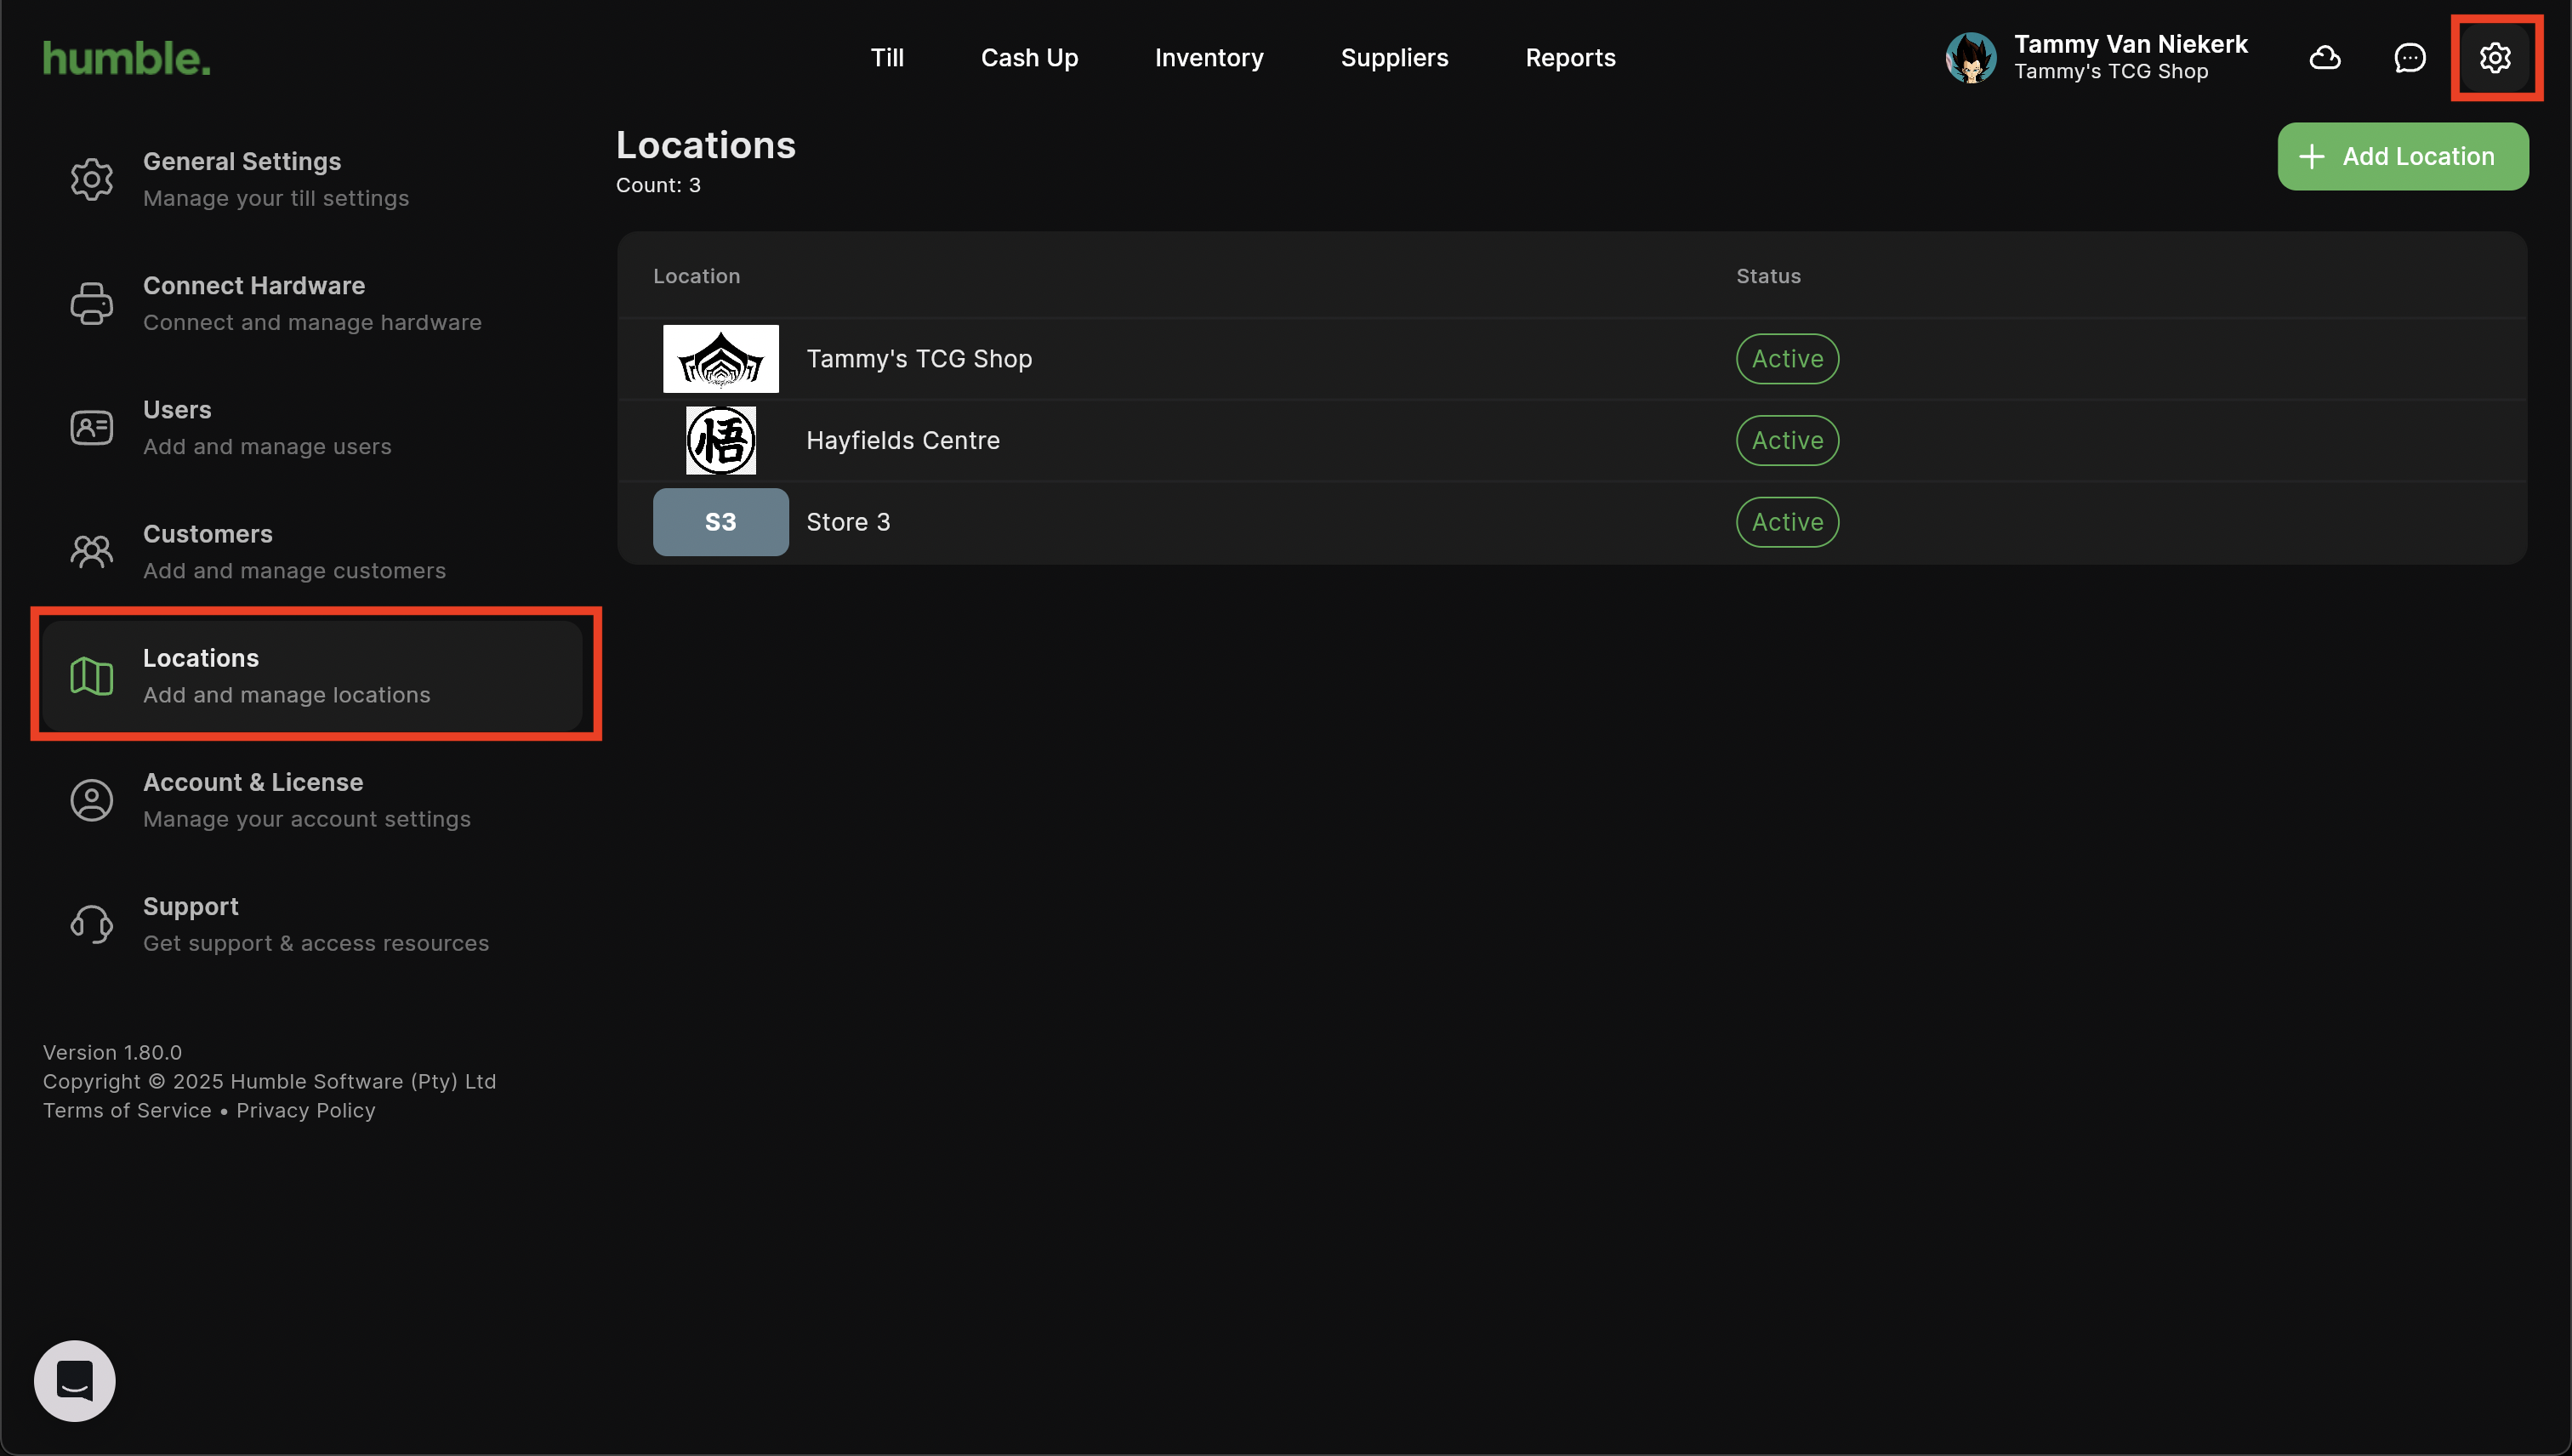Screen dimensions: 2572x1456
Task: Switch to the Reports tab
Action: pos(1570,58)
